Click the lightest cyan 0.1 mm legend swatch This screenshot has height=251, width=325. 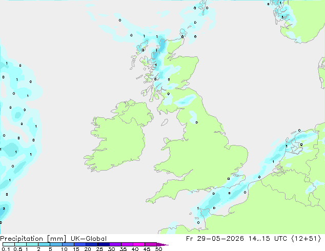click(9, 244)
